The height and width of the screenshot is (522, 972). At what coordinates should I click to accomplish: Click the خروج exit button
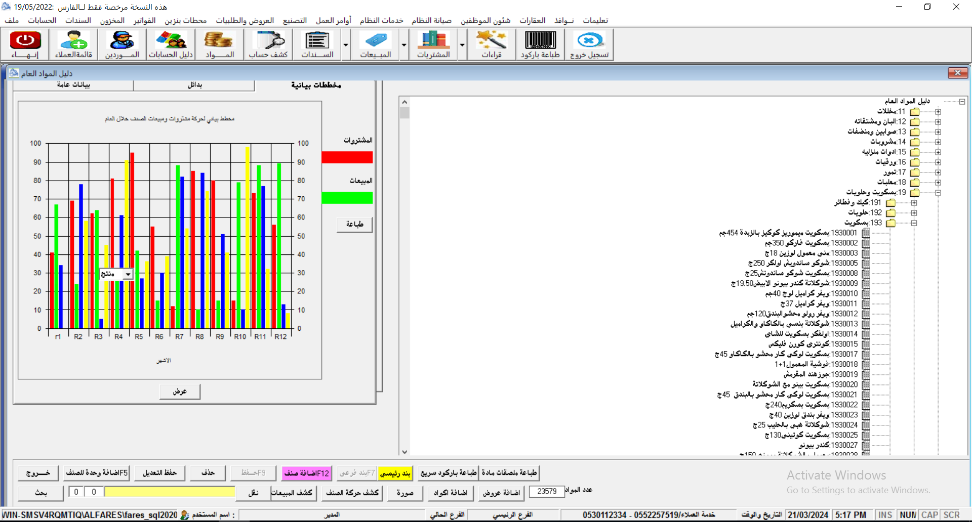tap(38, 473)
